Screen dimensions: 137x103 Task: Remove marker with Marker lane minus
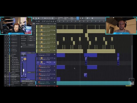50,23
